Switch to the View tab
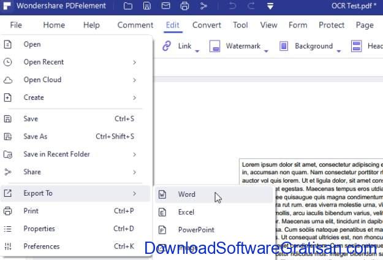Viewport: 383px width, 260px height. pyautogui.click(x=268, y=25)
